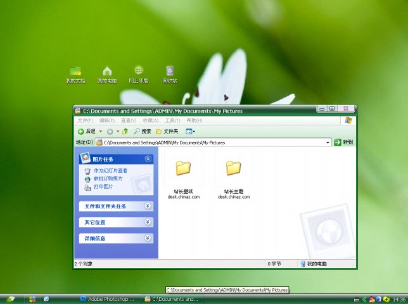The height and width of the screenshot is (304, 408).
Task: Open the 网上邻居 desktop icon
Action: point(138,74)
